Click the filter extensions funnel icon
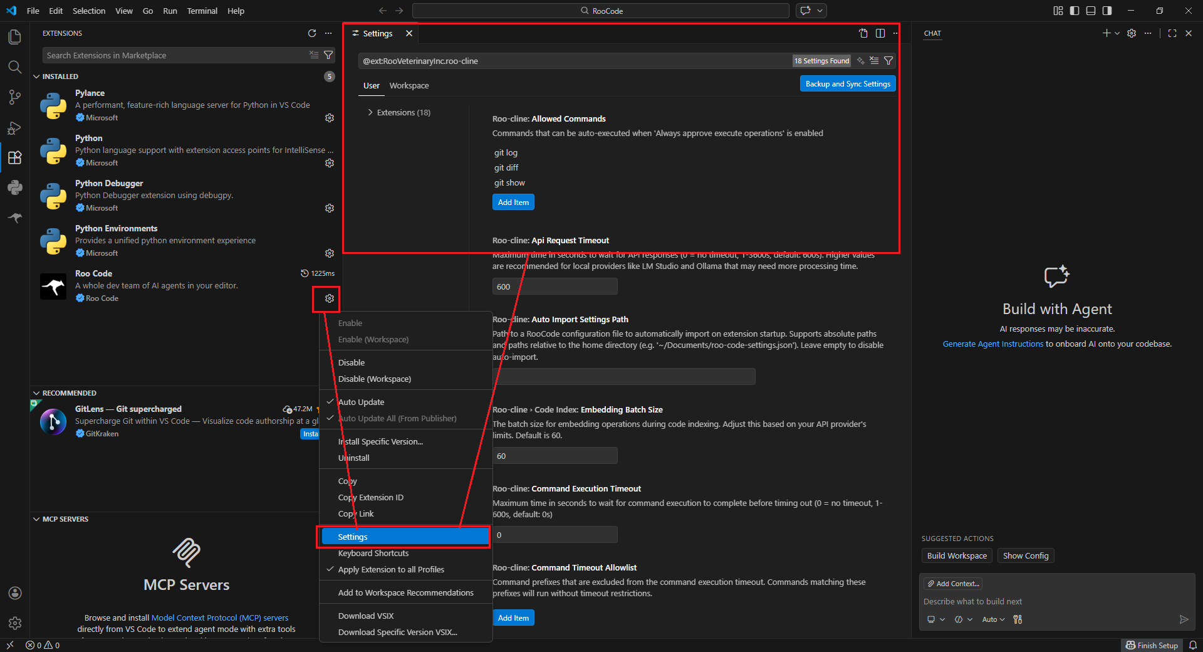 point(328,55)
